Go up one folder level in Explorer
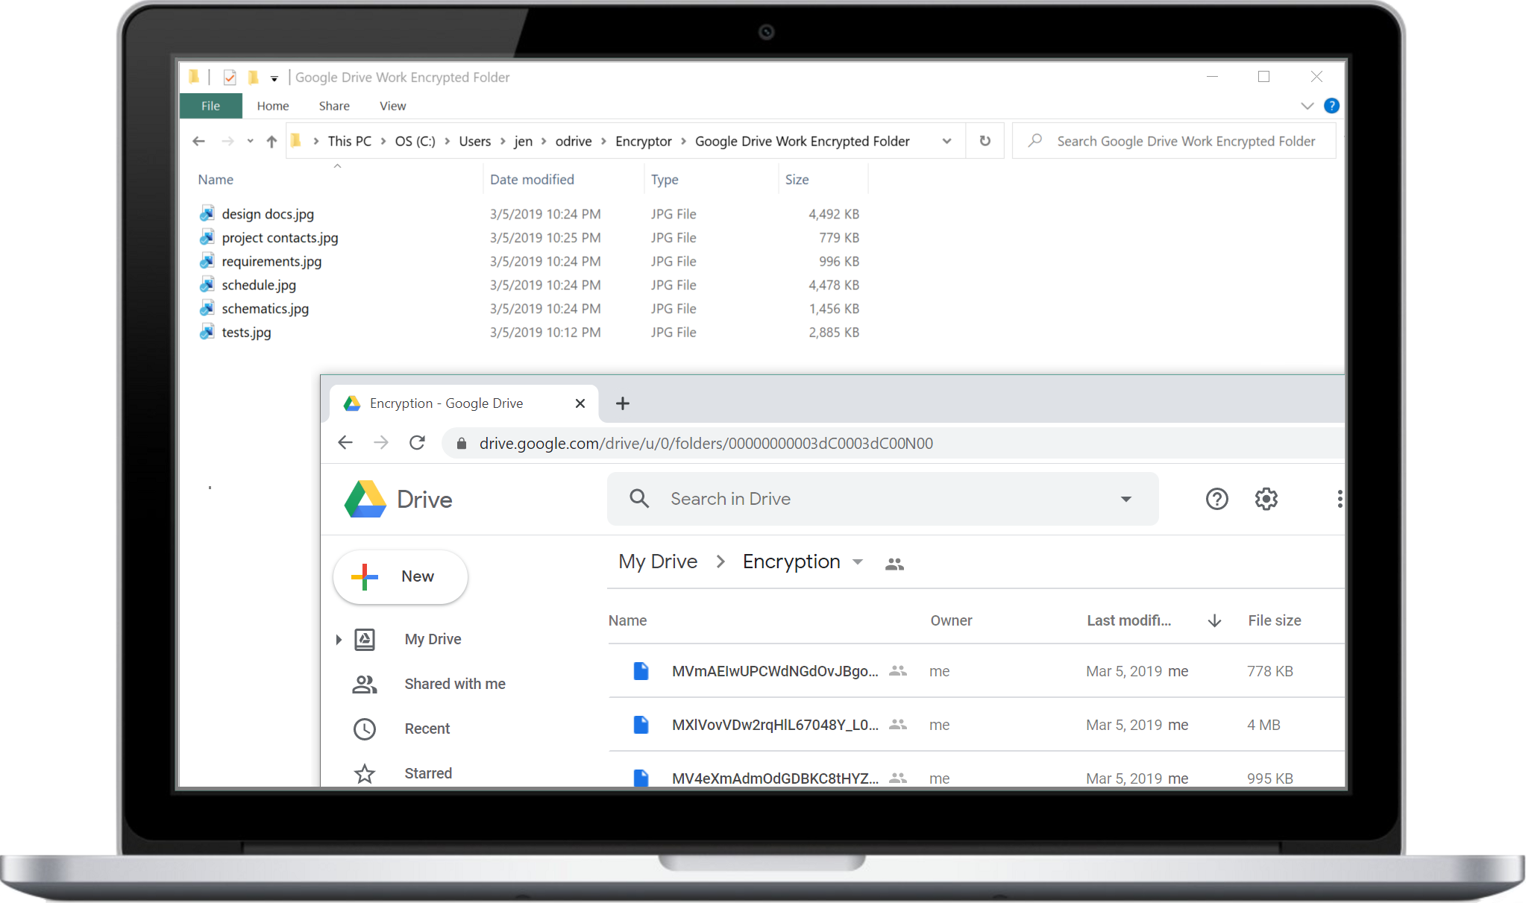 [x=271, y=141]
